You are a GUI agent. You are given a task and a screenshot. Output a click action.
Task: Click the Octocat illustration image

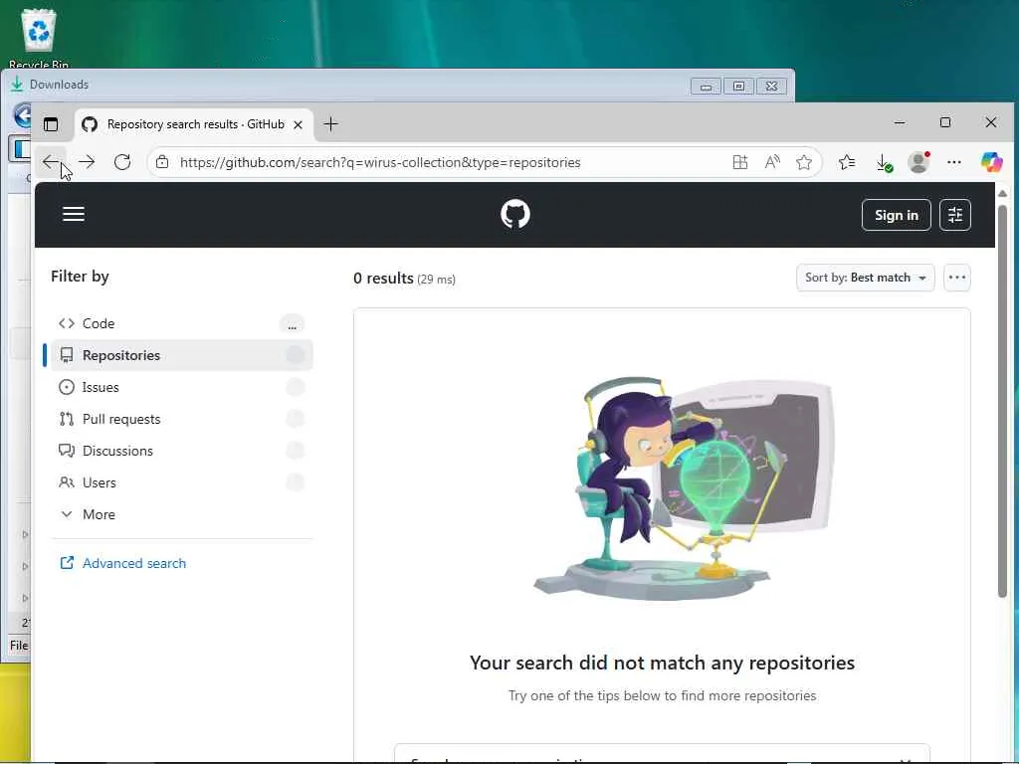click(x=683, y=487)
